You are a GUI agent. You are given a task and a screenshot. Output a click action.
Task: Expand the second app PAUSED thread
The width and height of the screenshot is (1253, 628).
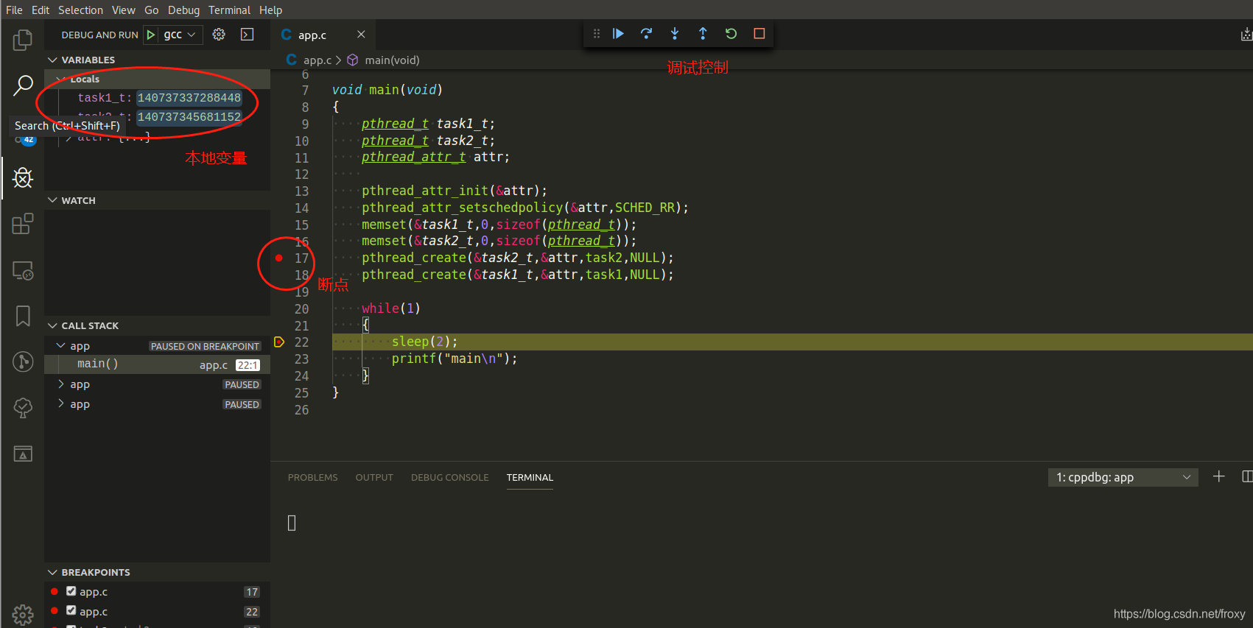tap(61, 384)
